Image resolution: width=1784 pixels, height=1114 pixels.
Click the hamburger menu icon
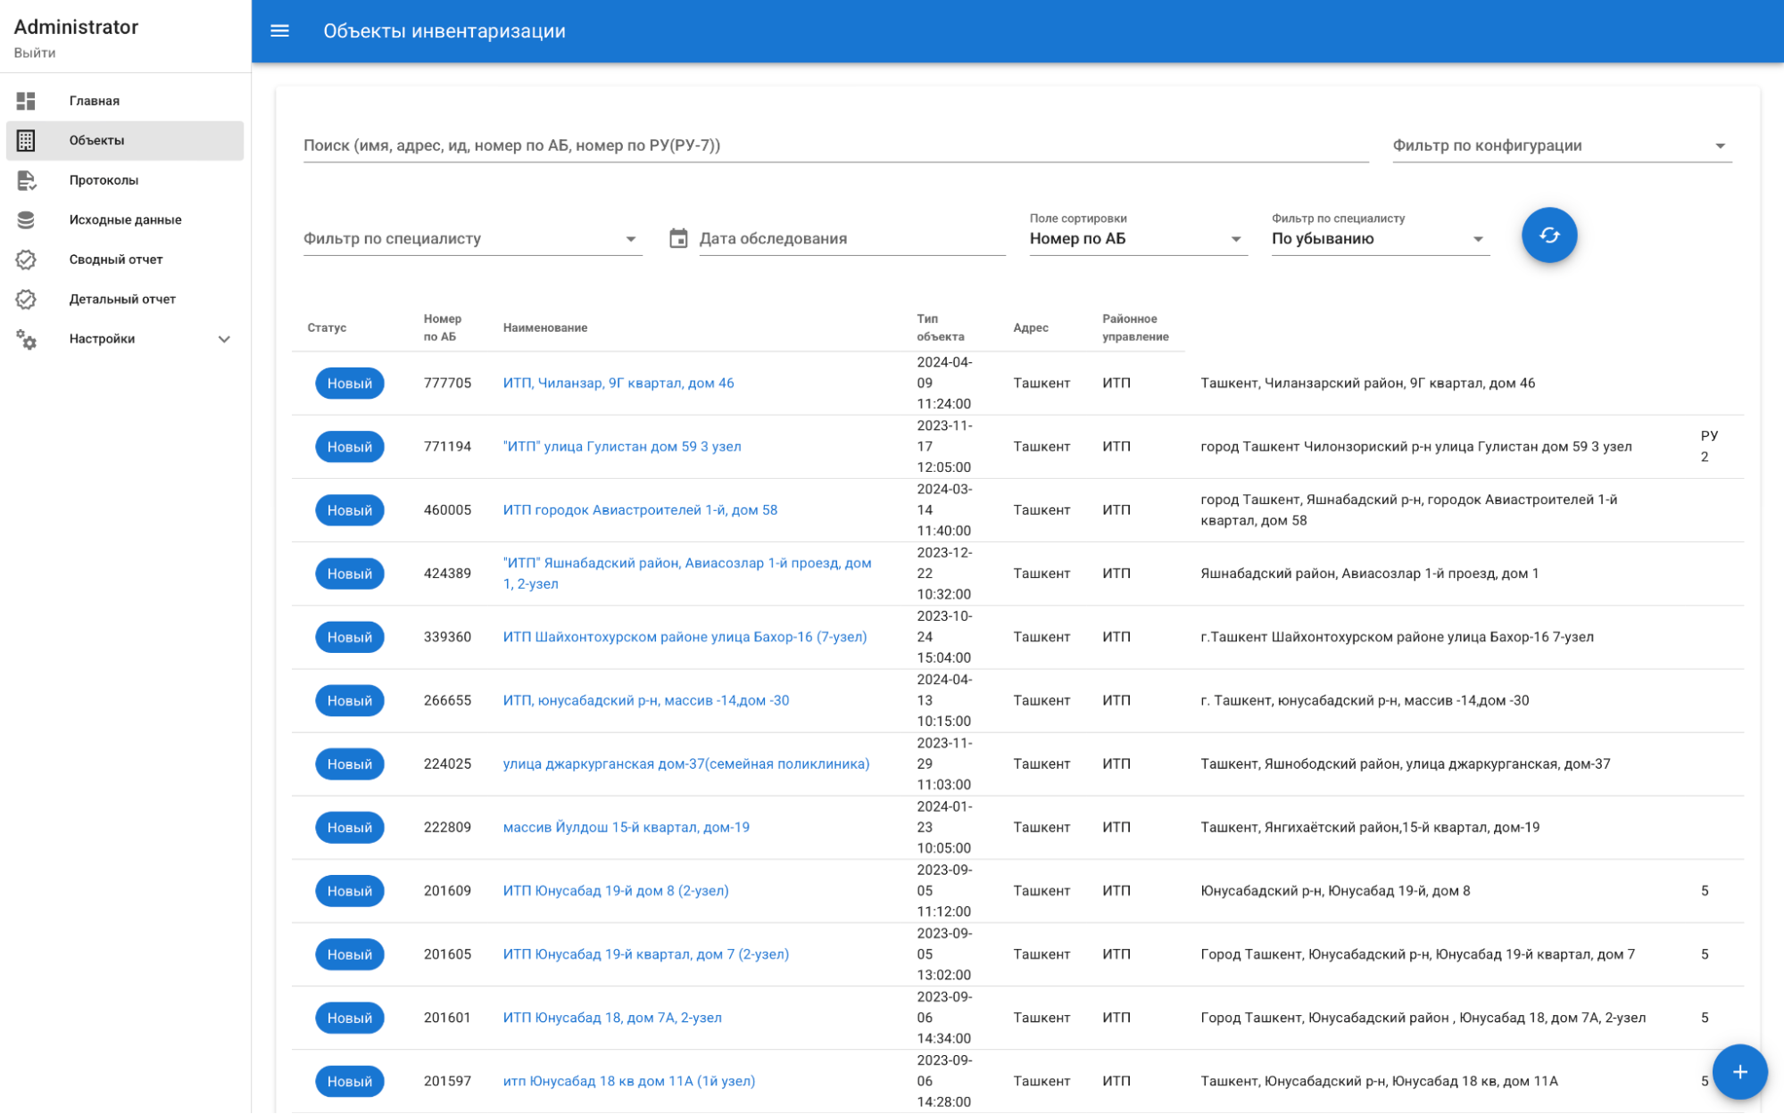pos(279,31)
